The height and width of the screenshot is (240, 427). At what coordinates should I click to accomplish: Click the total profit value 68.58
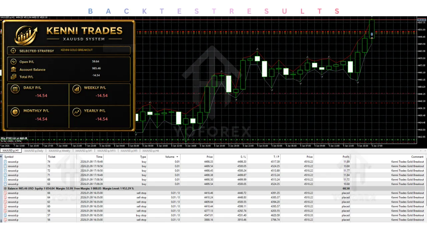point(346,189)
